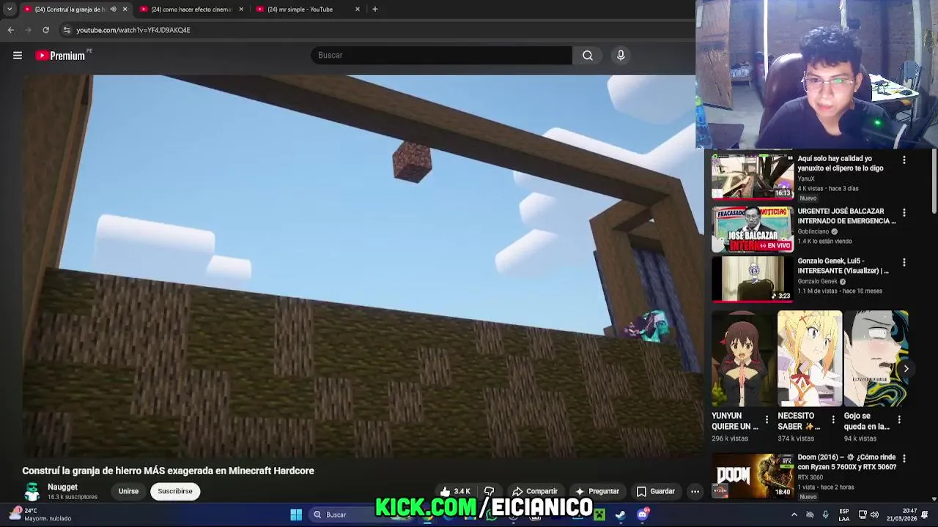Share the video via Compartir
The width and height of the screenshot is (938, 527).
(x=535, y=491)
